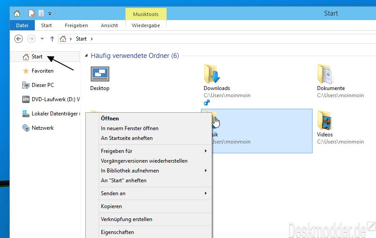Click the forward navigation arrow
Viewport: 376px width, 238px height.
pyautogui.click(x=31, y=38)
